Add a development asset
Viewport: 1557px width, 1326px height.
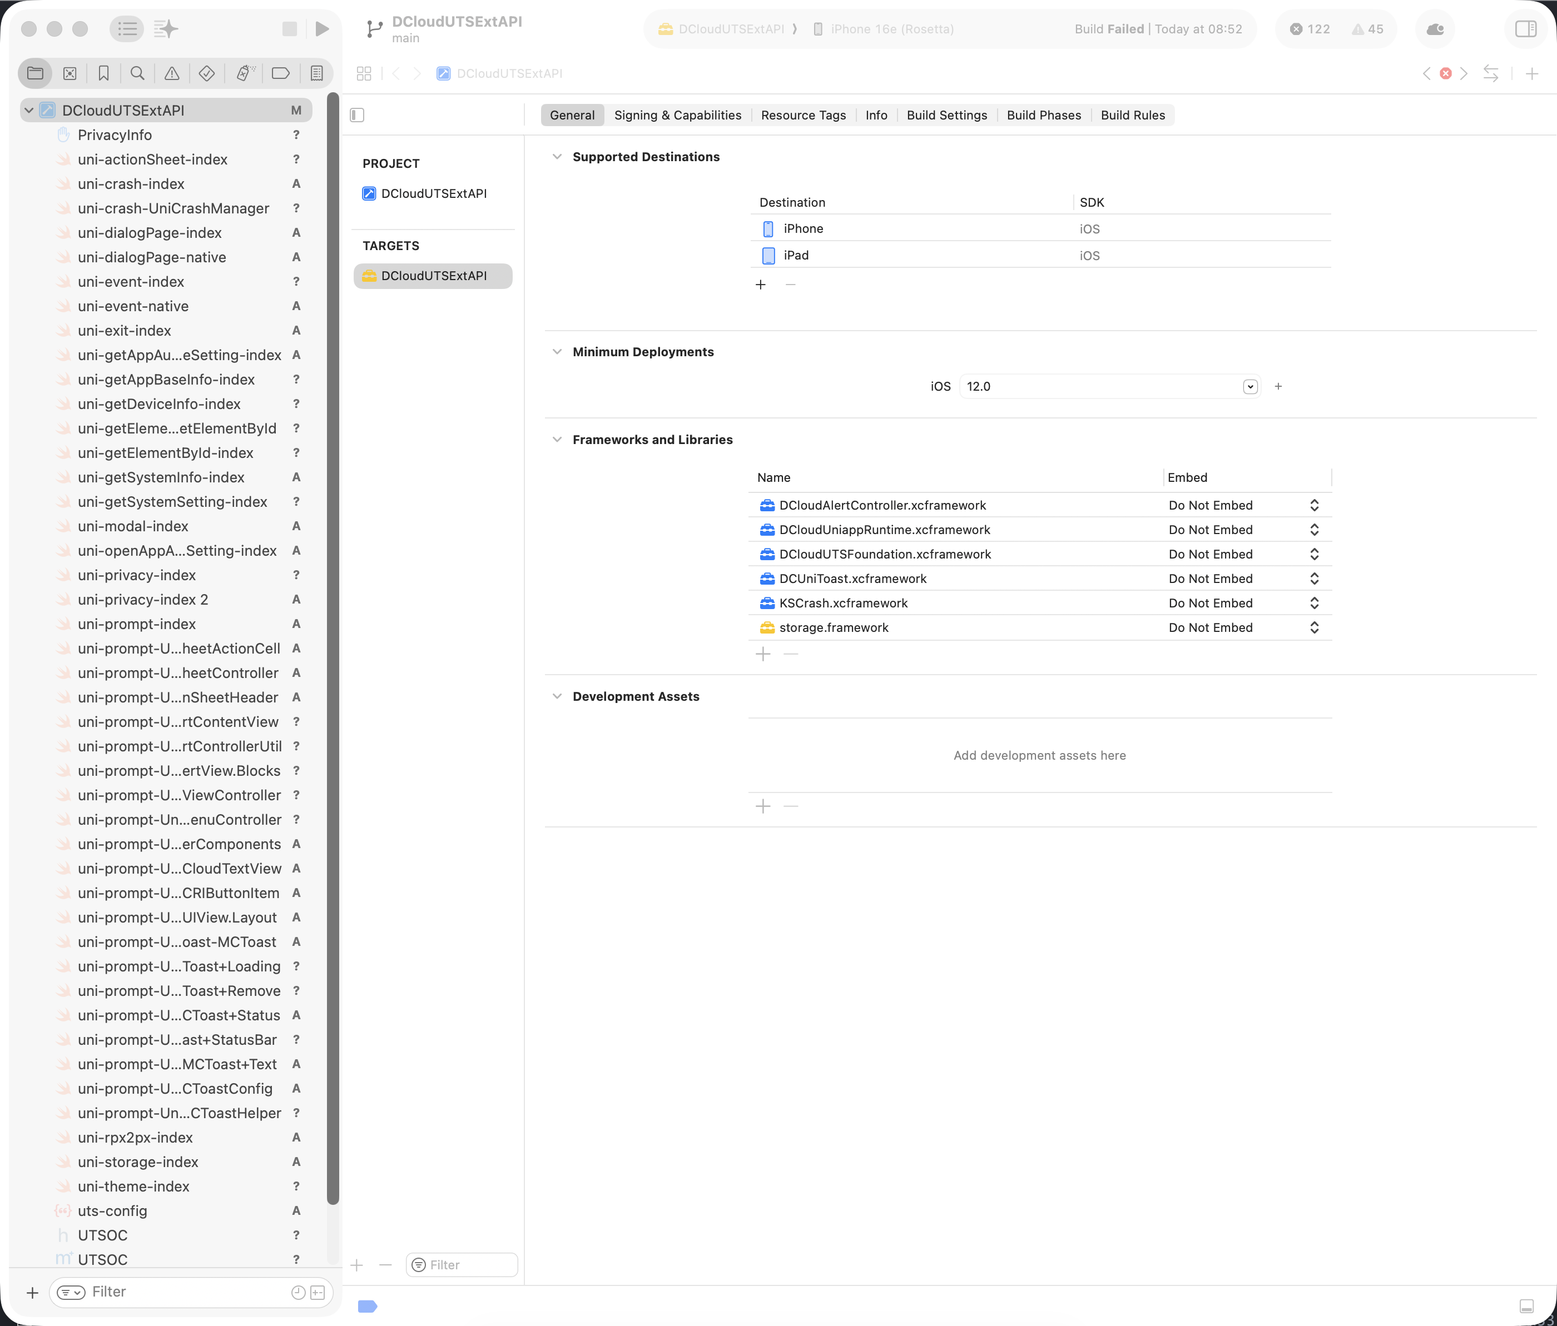pos(763,806)
